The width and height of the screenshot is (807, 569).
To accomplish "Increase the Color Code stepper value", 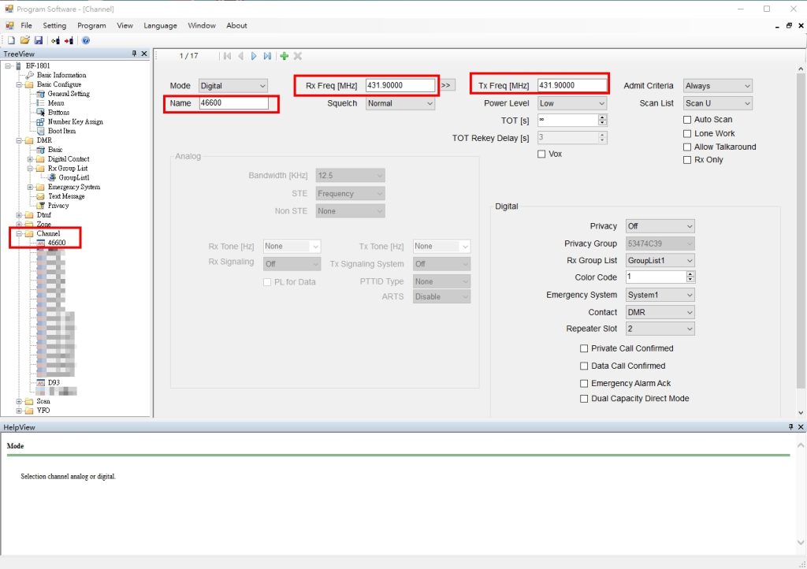I will pyautogui.click(x=690, y=273).
